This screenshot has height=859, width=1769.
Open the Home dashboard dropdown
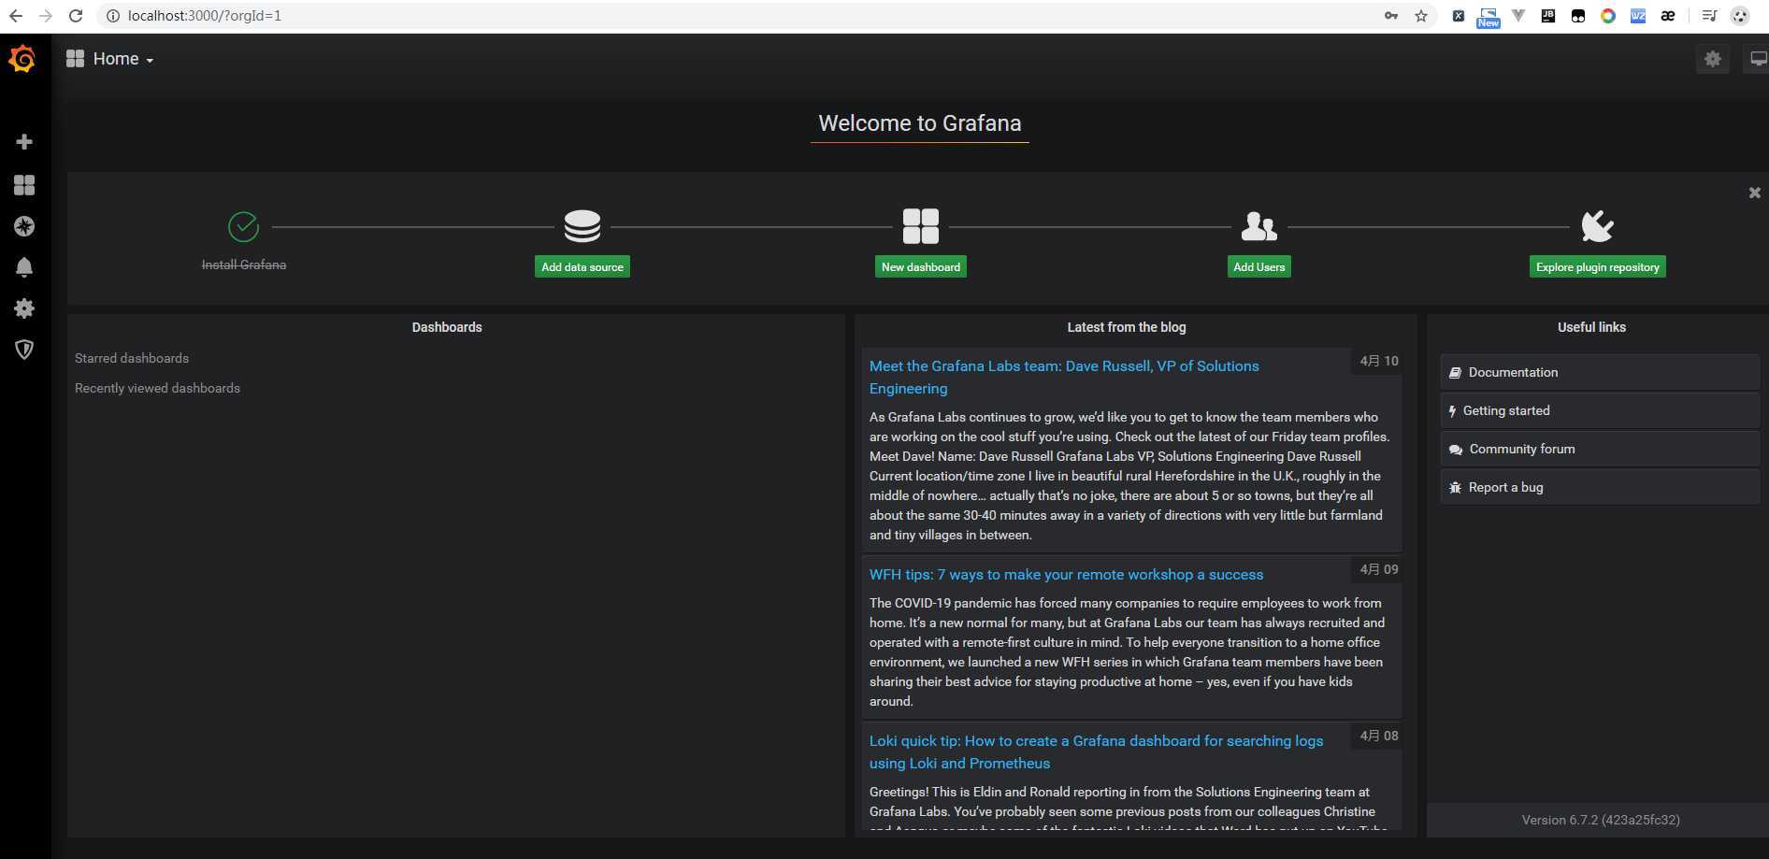click(x=110, y=59)
